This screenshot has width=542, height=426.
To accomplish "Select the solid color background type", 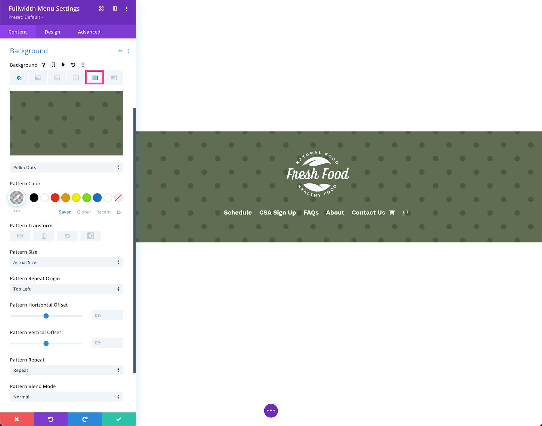I will coord(19,77).
